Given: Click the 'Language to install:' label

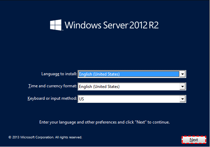Looking at the screenshot, I should pyautogui.click(x=59, y=74).
